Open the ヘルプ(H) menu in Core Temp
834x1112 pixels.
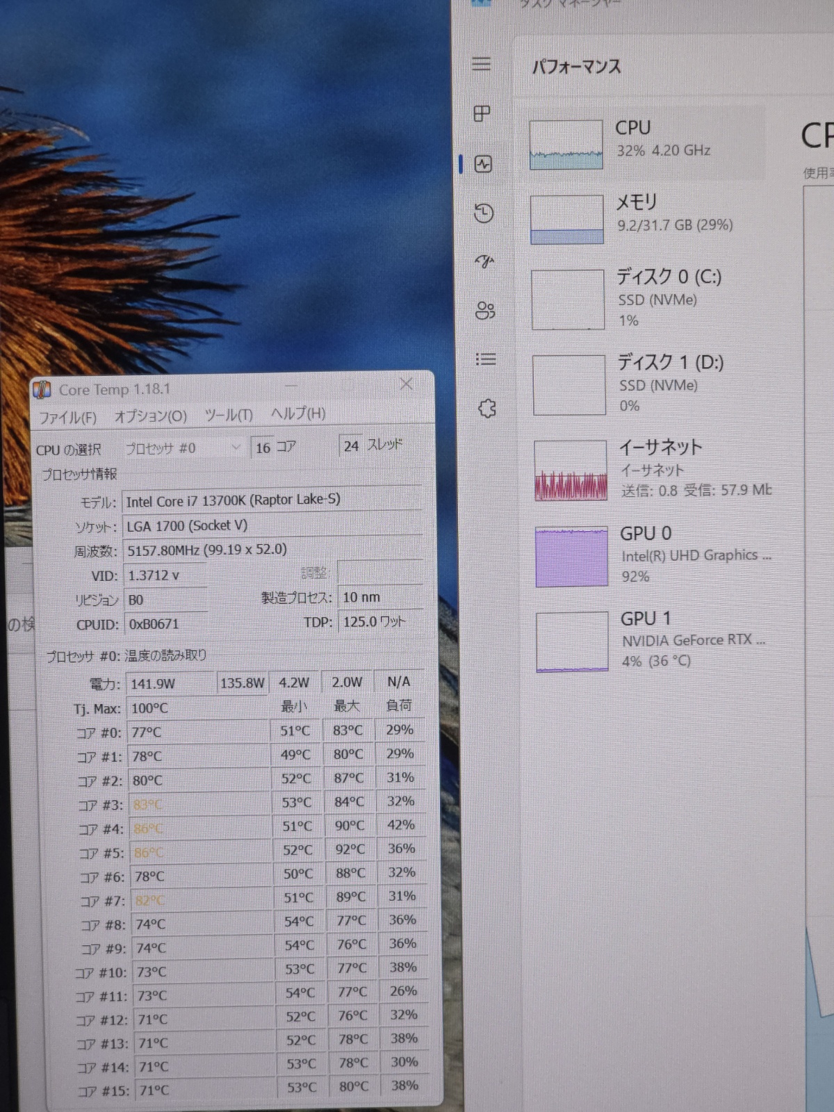(x=297, y=414)
